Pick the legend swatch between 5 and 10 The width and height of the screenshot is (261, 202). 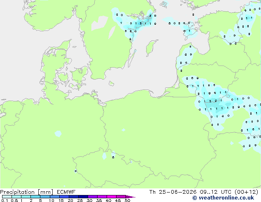[45, 197]
